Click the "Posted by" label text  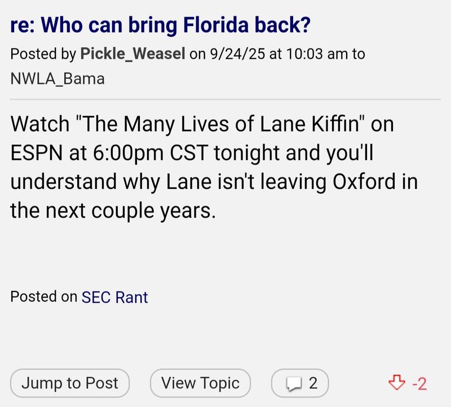[x=43, y=54]
